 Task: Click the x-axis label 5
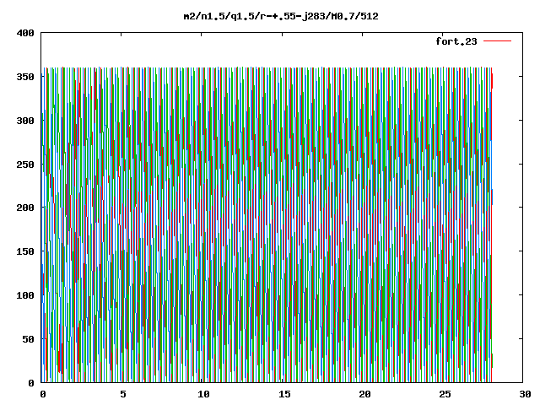click(123, 394)
